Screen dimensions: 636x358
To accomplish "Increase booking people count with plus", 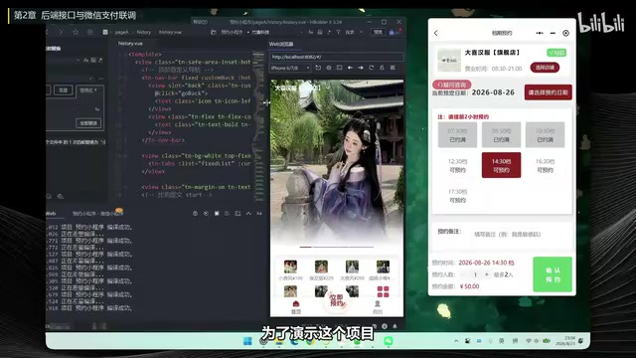I will 487,274.
